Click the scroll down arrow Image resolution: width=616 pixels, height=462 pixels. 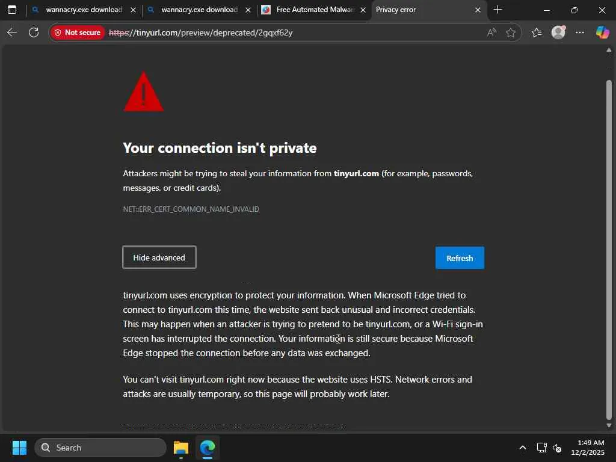[609, 425]
